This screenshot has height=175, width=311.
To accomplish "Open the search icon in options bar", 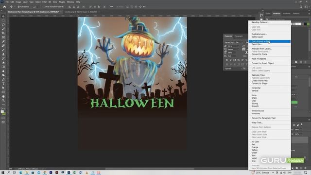I will 301,7.
